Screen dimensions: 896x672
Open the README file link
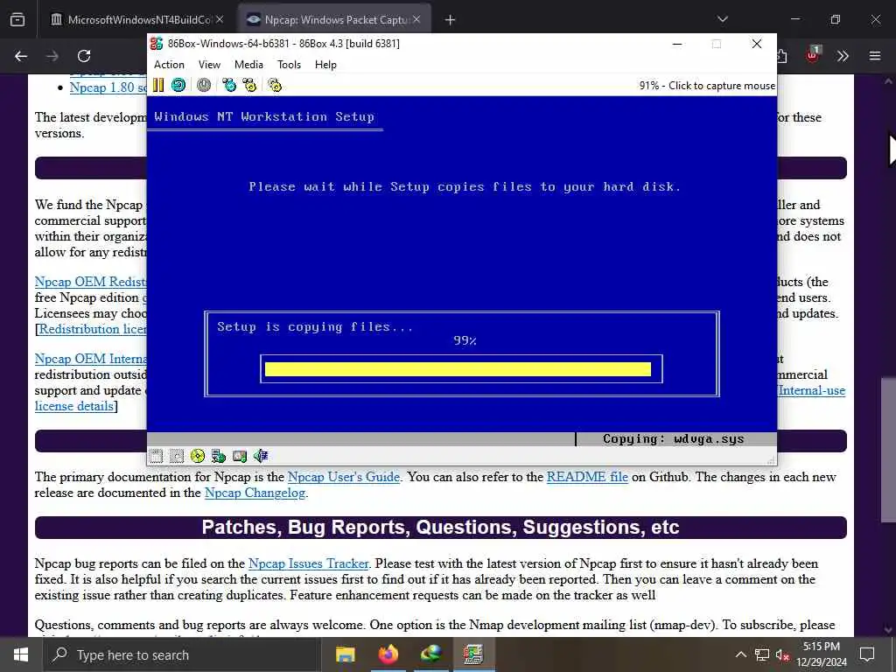tap(587, 477)
